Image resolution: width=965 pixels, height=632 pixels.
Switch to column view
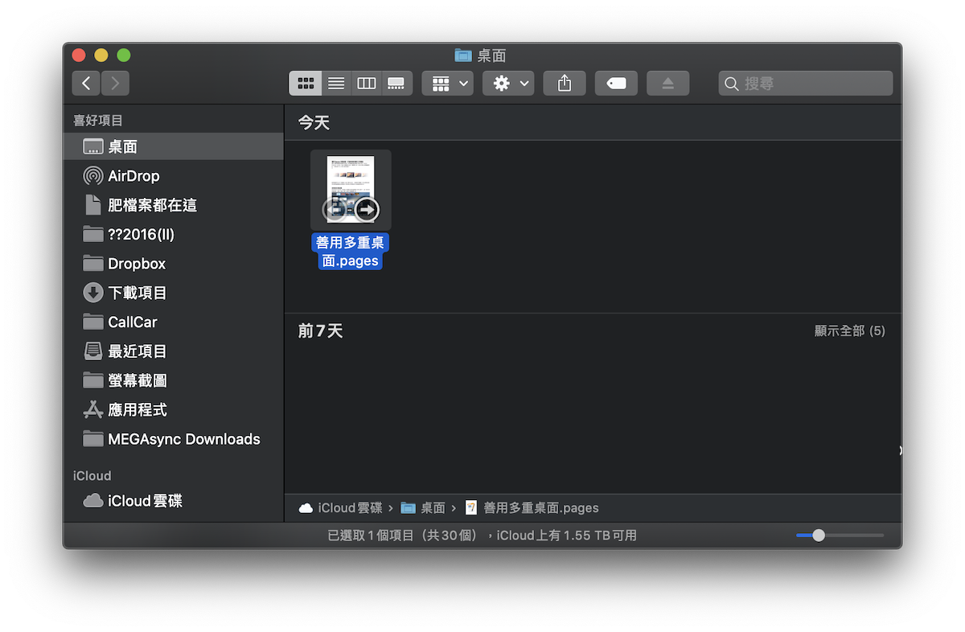[x=367, y=83]
